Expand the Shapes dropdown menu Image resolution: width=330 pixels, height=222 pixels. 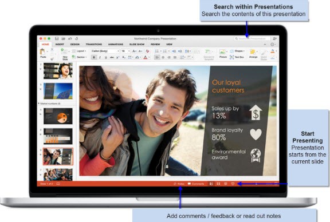coord(237,51)
